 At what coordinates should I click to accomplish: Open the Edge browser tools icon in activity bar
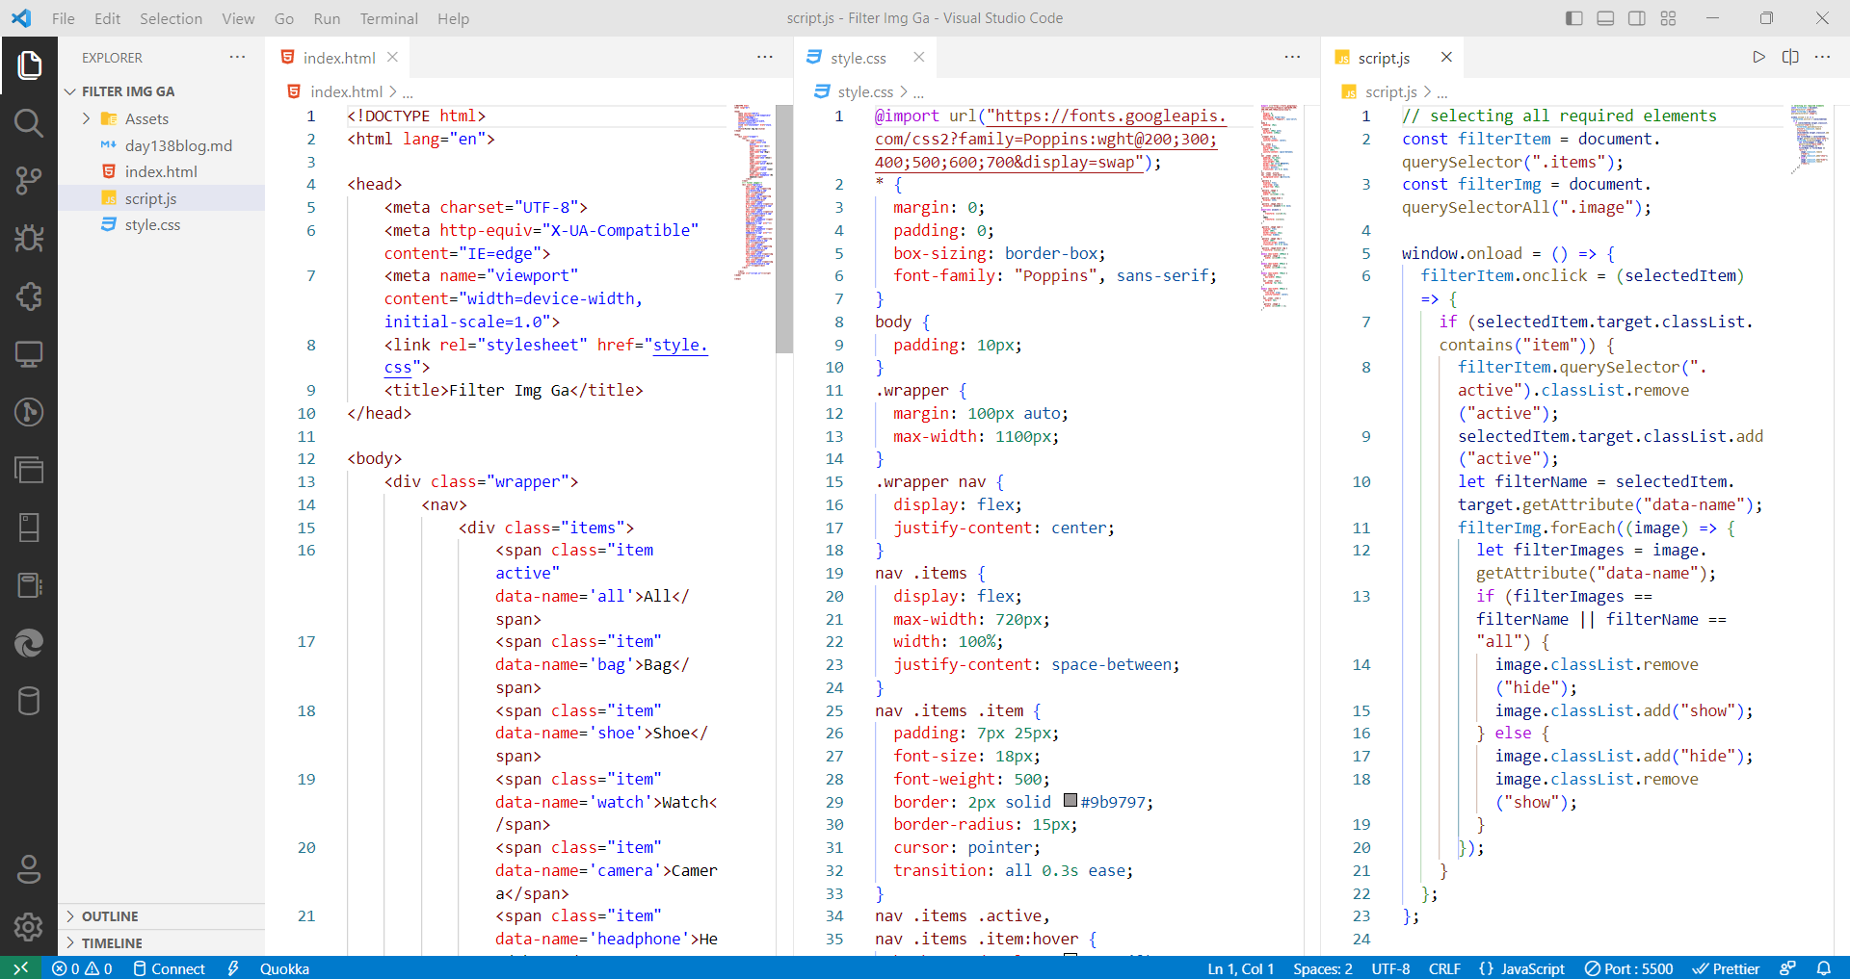pos(29,643)
